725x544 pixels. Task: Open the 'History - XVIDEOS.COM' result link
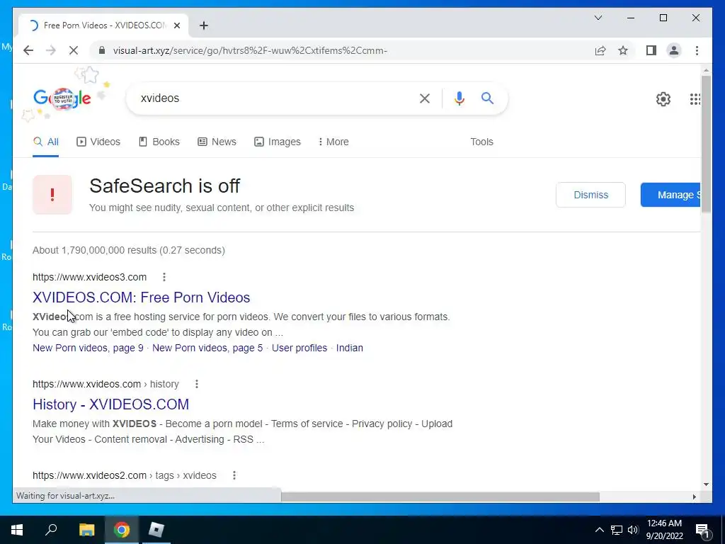(110, 404)
